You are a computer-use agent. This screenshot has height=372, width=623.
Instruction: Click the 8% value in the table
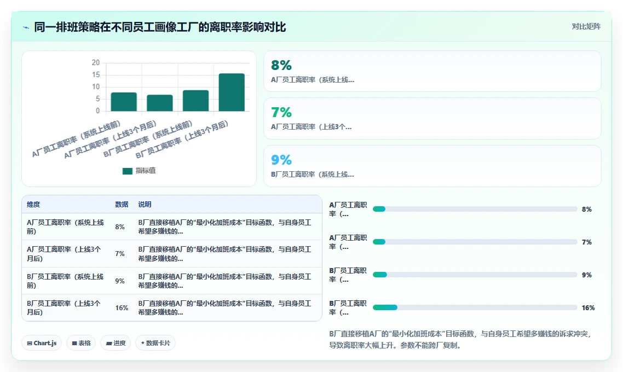120,227
